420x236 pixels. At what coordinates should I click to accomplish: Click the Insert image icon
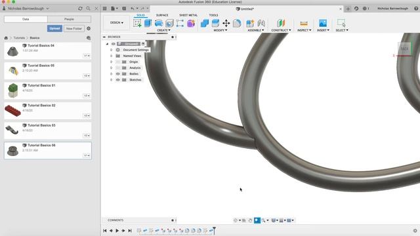(323, 23)
